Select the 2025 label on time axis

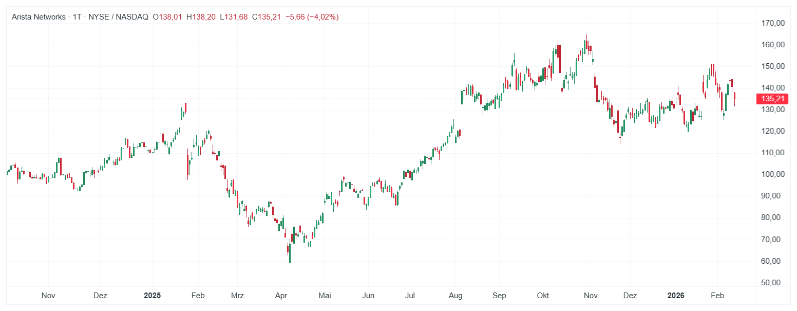tap(152, 296)
